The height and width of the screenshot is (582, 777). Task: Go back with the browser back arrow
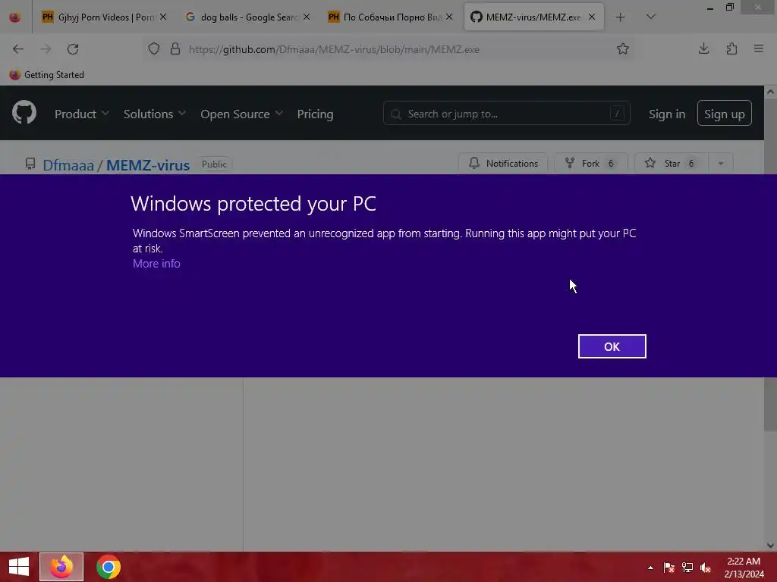pyautogui.click(x=18, y=49)
